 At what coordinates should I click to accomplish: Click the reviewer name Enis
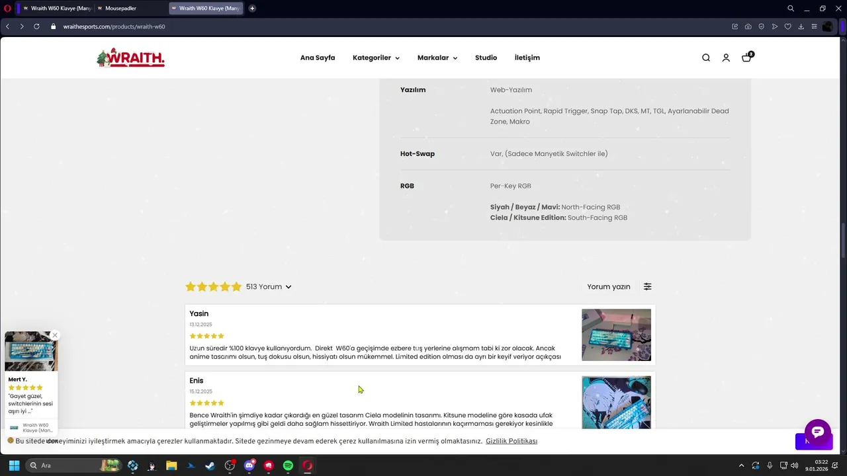click(197, 381)
